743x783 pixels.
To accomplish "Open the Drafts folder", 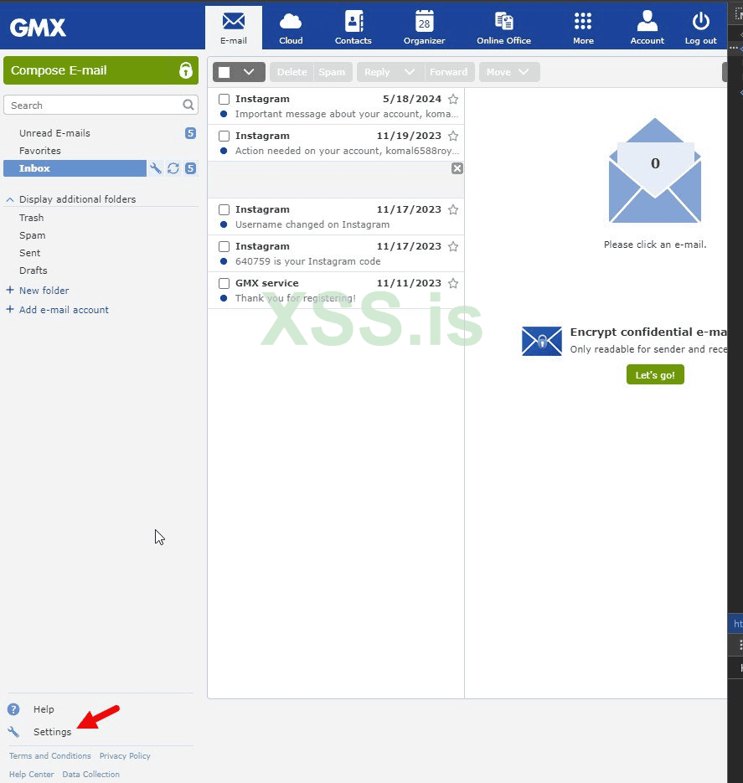I will [34, 270].
